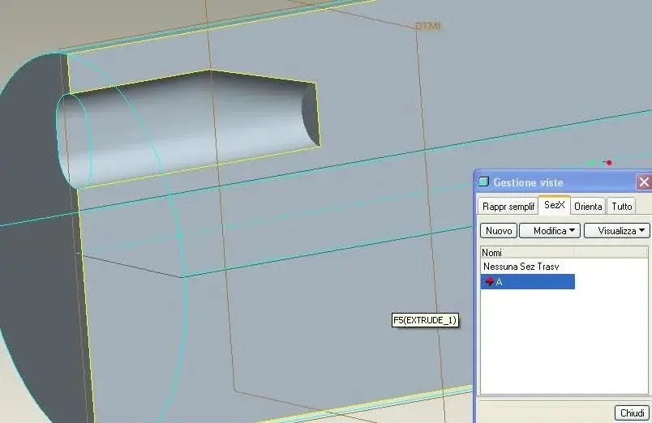Close the Gestione viste dialog
Screen dimensions: 652x423
pos(644,182)
